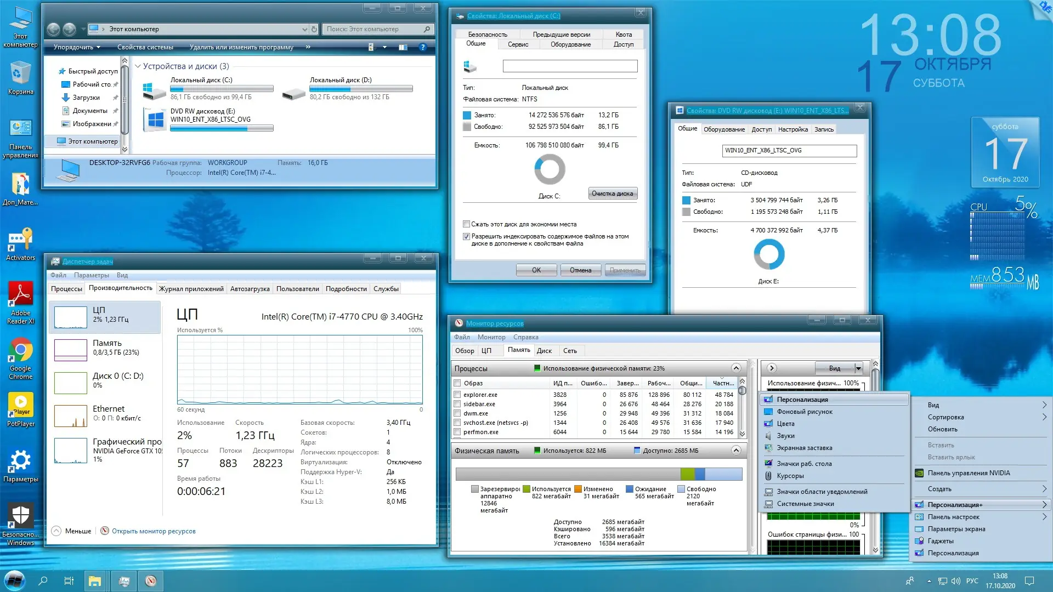Image resolution: width=1053 pixels, height=592 pixels.
Task: Uncheck allow indexing files checkbox
Action: (467, 237)
